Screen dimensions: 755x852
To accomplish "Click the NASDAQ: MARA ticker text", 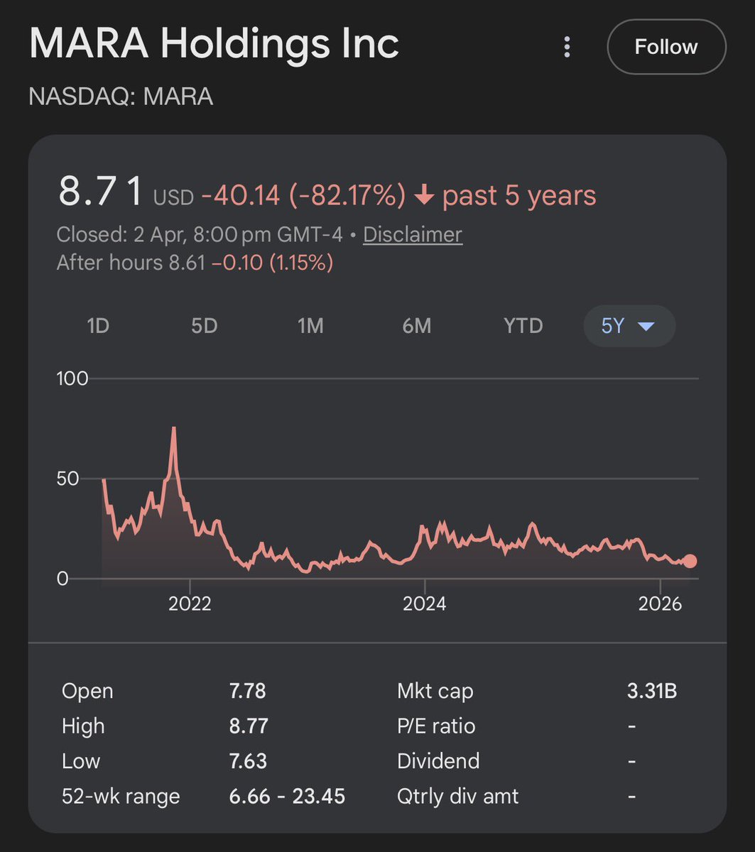I will (121, 97).
